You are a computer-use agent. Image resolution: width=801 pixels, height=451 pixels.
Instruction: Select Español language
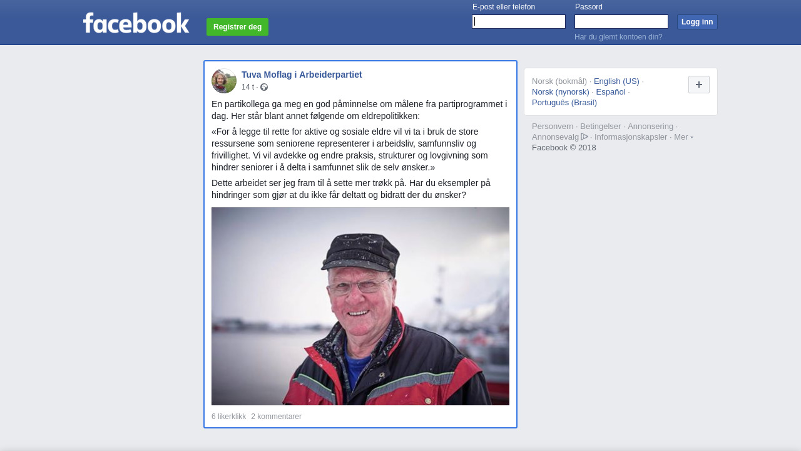[611, 91]
